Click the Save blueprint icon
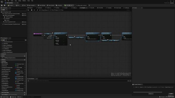Viewport: 175px width, 98px height. tap(2, 5)
